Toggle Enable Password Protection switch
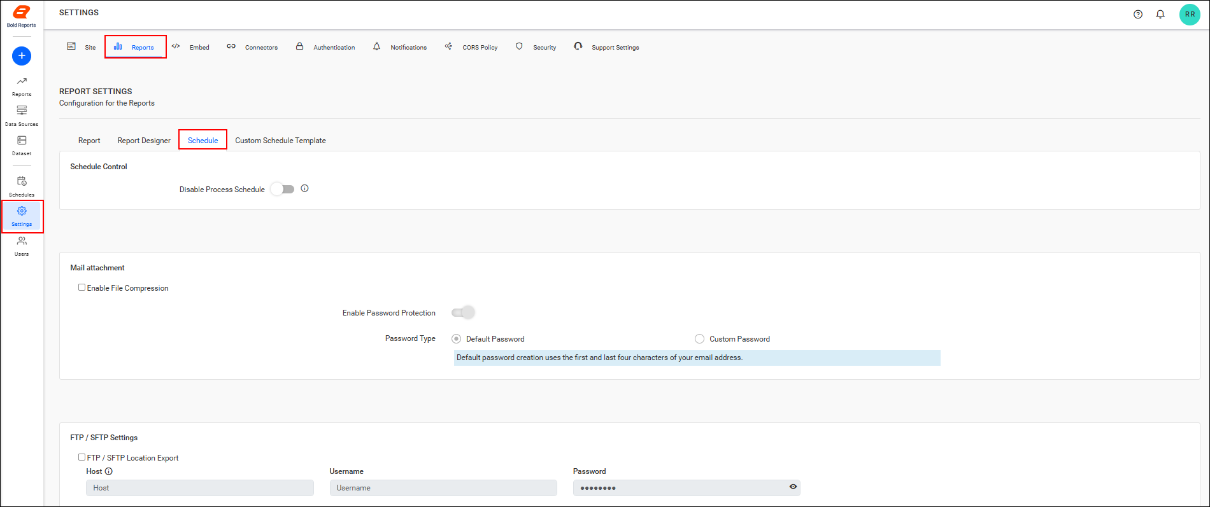This screenshot has width=1210, height=507. coord(463,312)
